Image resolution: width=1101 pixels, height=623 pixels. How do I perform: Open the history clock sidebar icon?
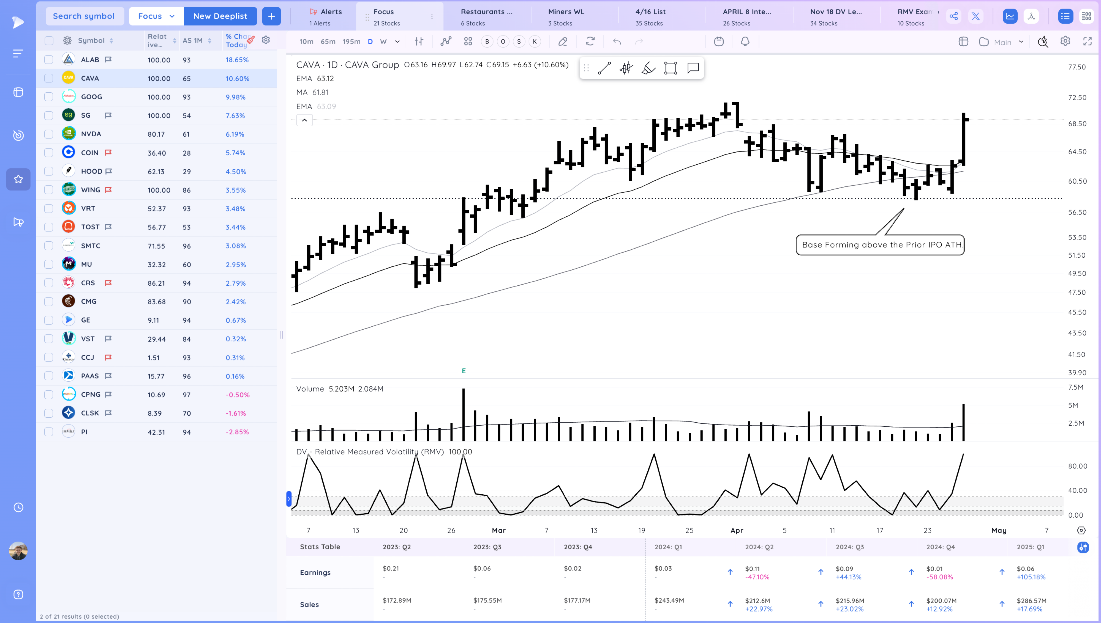tap(18, 508)
